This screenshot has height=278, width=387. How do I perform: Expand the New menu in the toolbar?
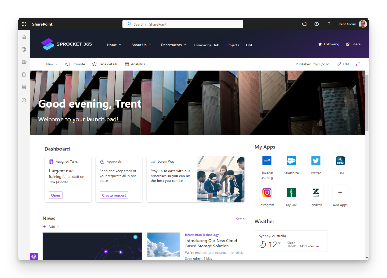click(48, 64)
